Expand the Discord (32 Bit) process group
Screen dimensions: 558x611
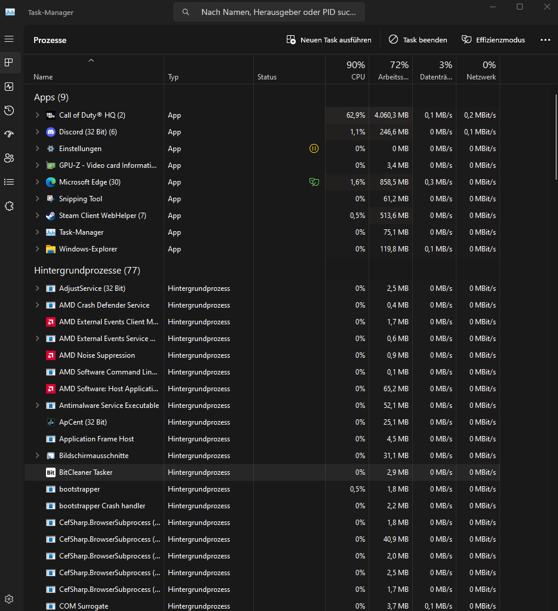point(38,132)
